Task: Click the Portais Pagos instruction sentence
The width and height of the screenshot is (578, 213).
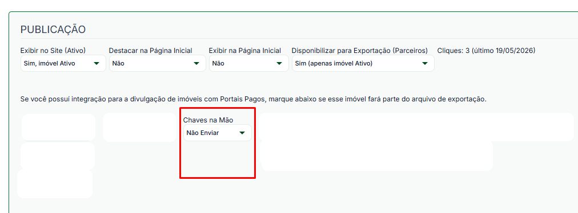Action: (x=254, y=99)
